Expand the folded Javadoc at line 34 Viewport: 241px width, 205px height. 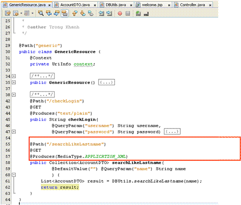[14, 76]
